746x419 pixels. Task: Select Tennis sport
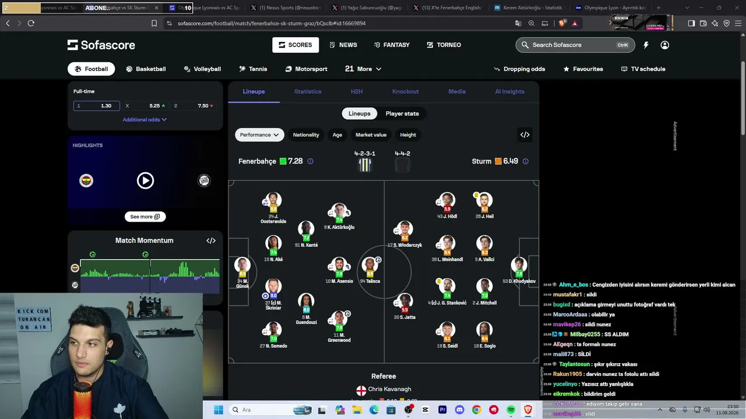(x=253, y=69)
